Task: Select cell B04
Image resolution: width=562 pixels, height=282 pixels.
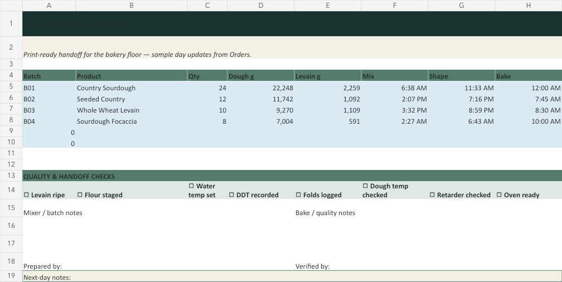Action: 49,120
